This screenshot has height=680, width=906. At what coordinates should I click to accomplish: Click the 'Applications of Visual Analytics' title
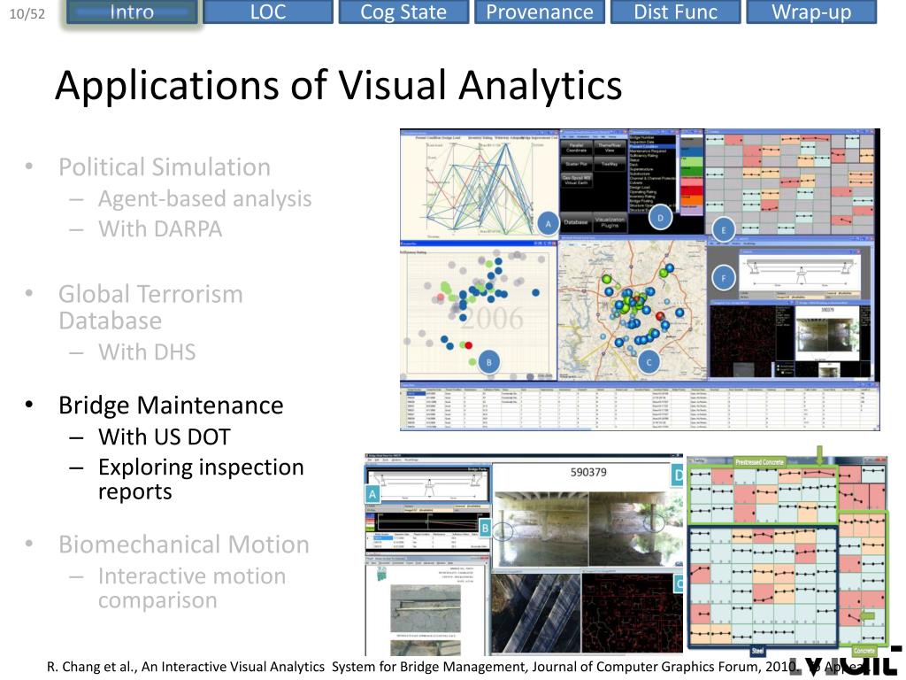[339, 86]
